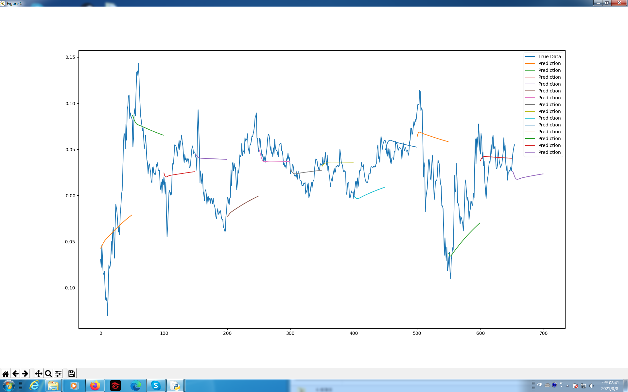
Task: Open the Configure subplots dialog
Action: click(x=58, y=373)
